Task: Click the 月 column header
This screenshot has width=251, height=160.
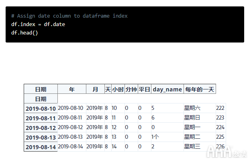Action: tap(95, 89)
